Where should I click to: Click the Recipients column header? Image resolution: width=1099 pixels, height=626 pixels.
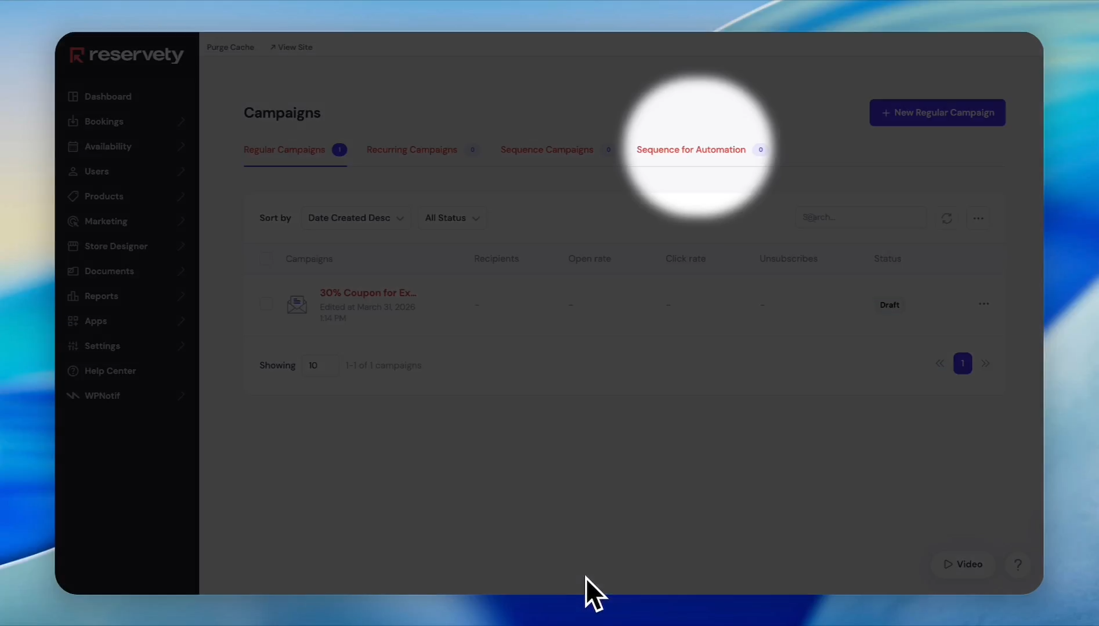[496, 259]
